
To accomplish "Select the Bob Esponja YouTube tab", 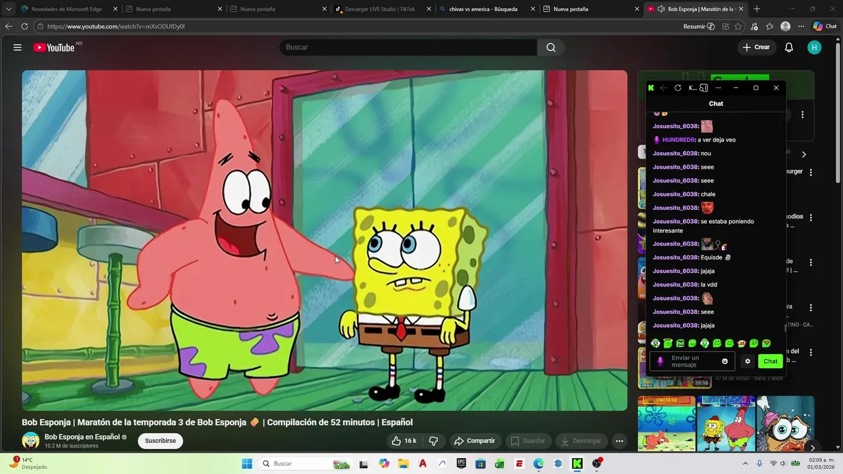I will pyautogui.click(x=695, y=9).
